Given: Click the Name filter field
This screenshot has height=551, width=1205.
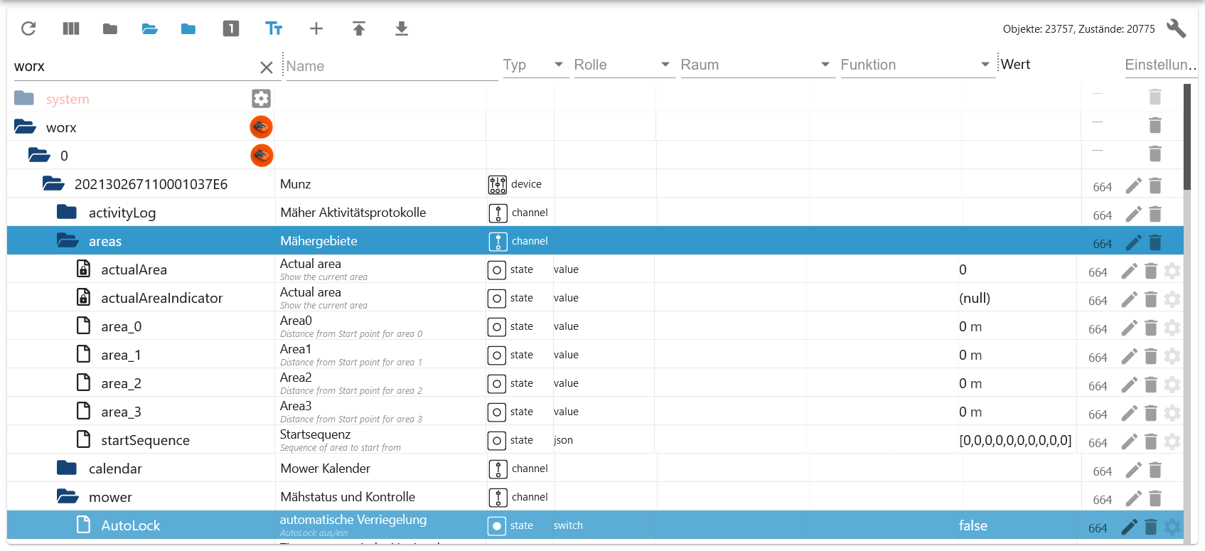Looking at the screenshot, I should click(x=391, y=66).
